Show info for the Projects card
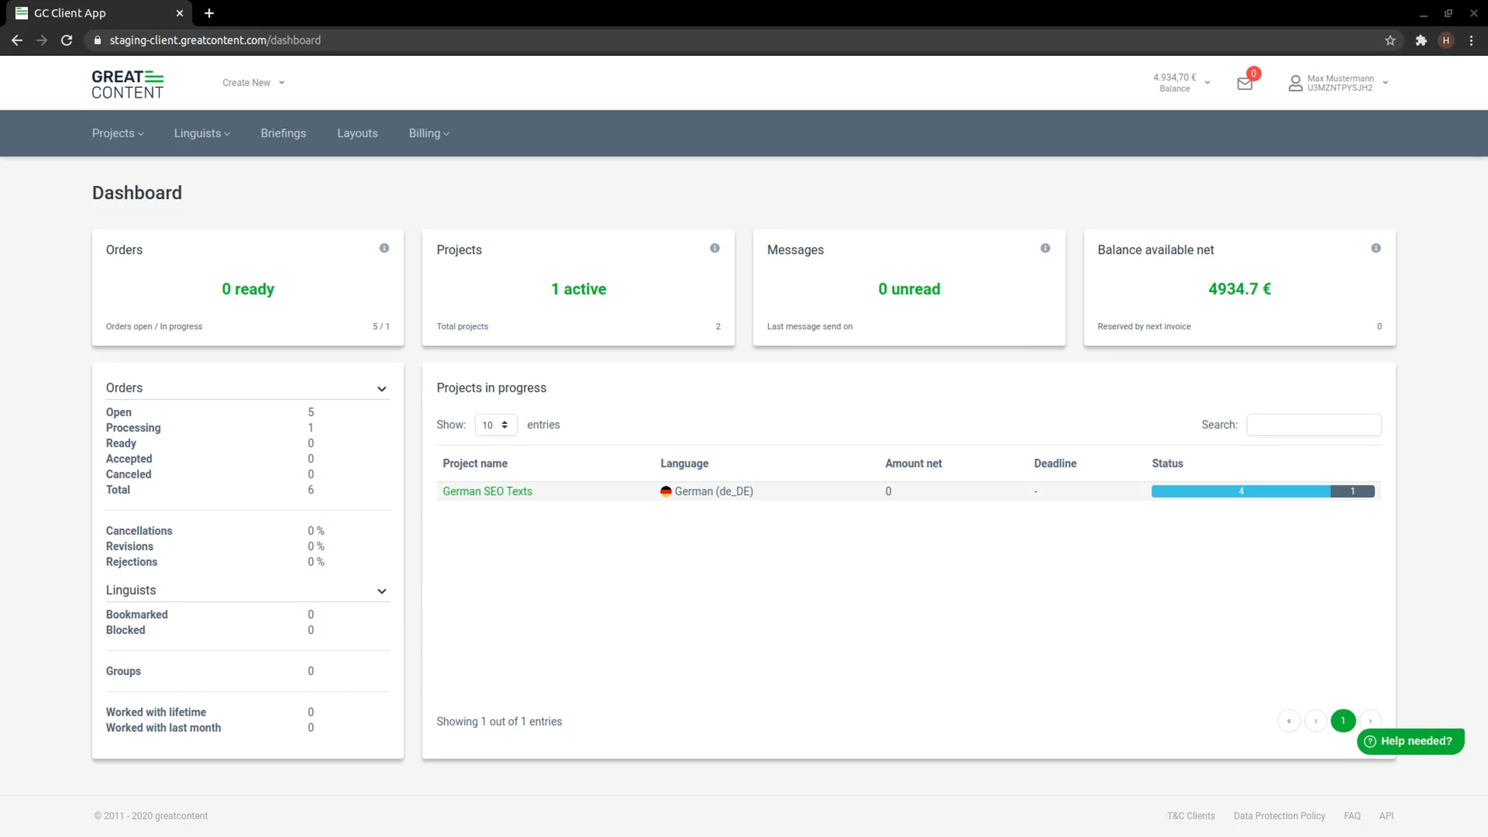Image resolution: width=1488 pixels, height=837 pixels. coord(715,248)
